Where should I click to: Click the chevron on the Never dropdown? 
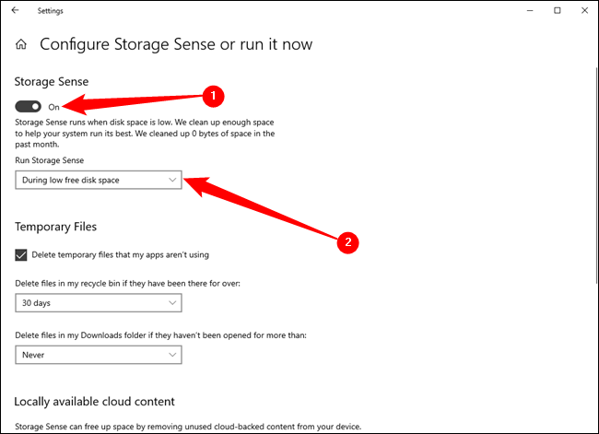tap(172, 355)
